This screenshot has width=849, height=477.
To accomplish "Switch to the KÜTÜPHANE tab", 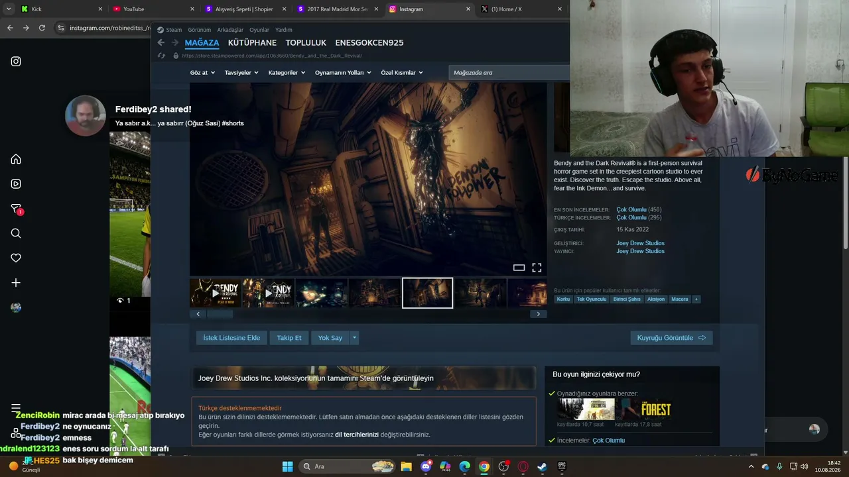I will click(x=252, y=42).
